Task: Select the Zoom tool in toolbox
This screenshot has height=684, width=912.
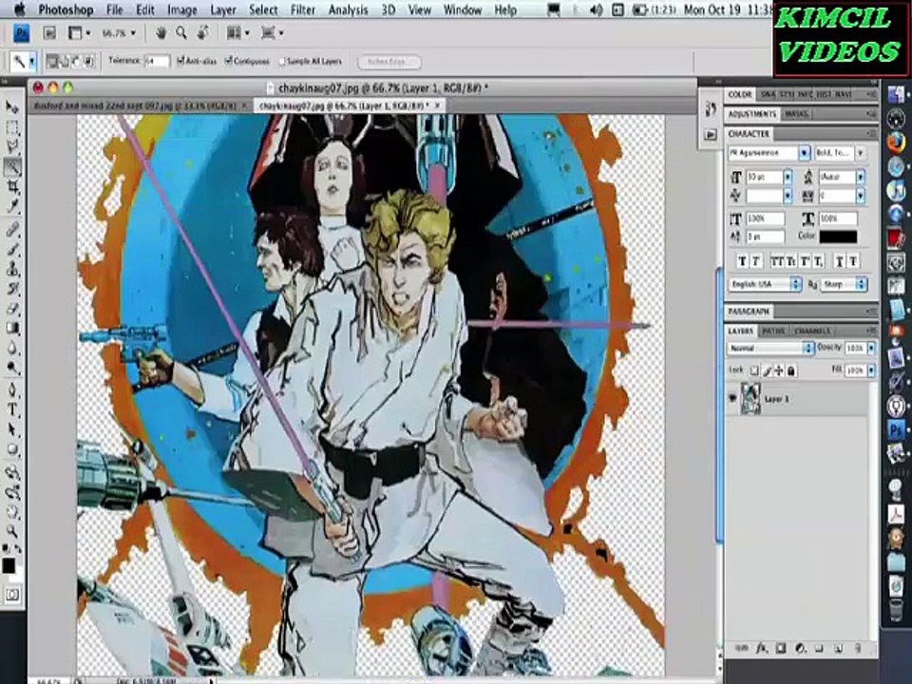Action: click(11, 531)
